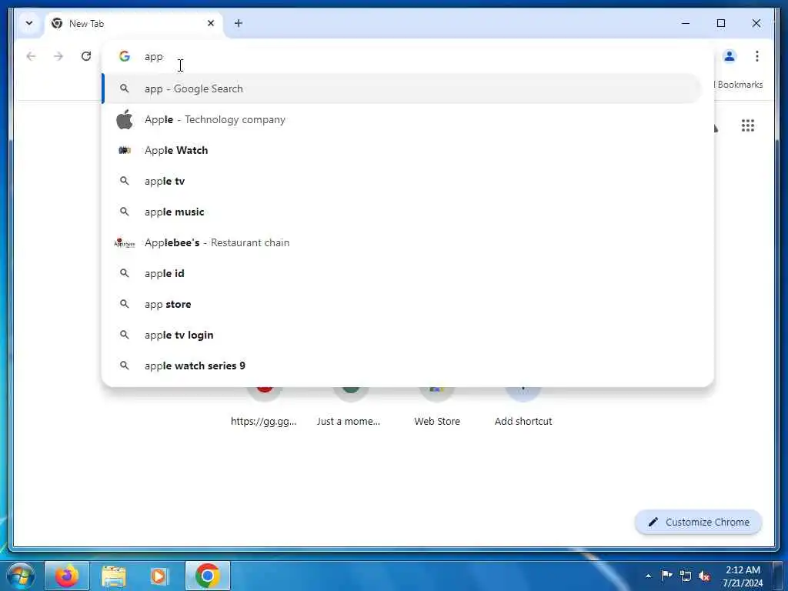The image size is (788, 591).
Task: Open the All Bookmarks folder
Action: point(739,85)
